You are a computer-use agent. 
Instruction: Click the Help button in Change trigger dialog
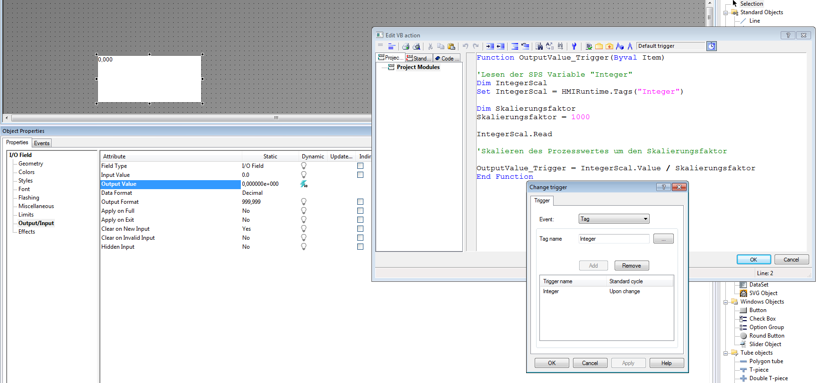(x=666, y=363)
